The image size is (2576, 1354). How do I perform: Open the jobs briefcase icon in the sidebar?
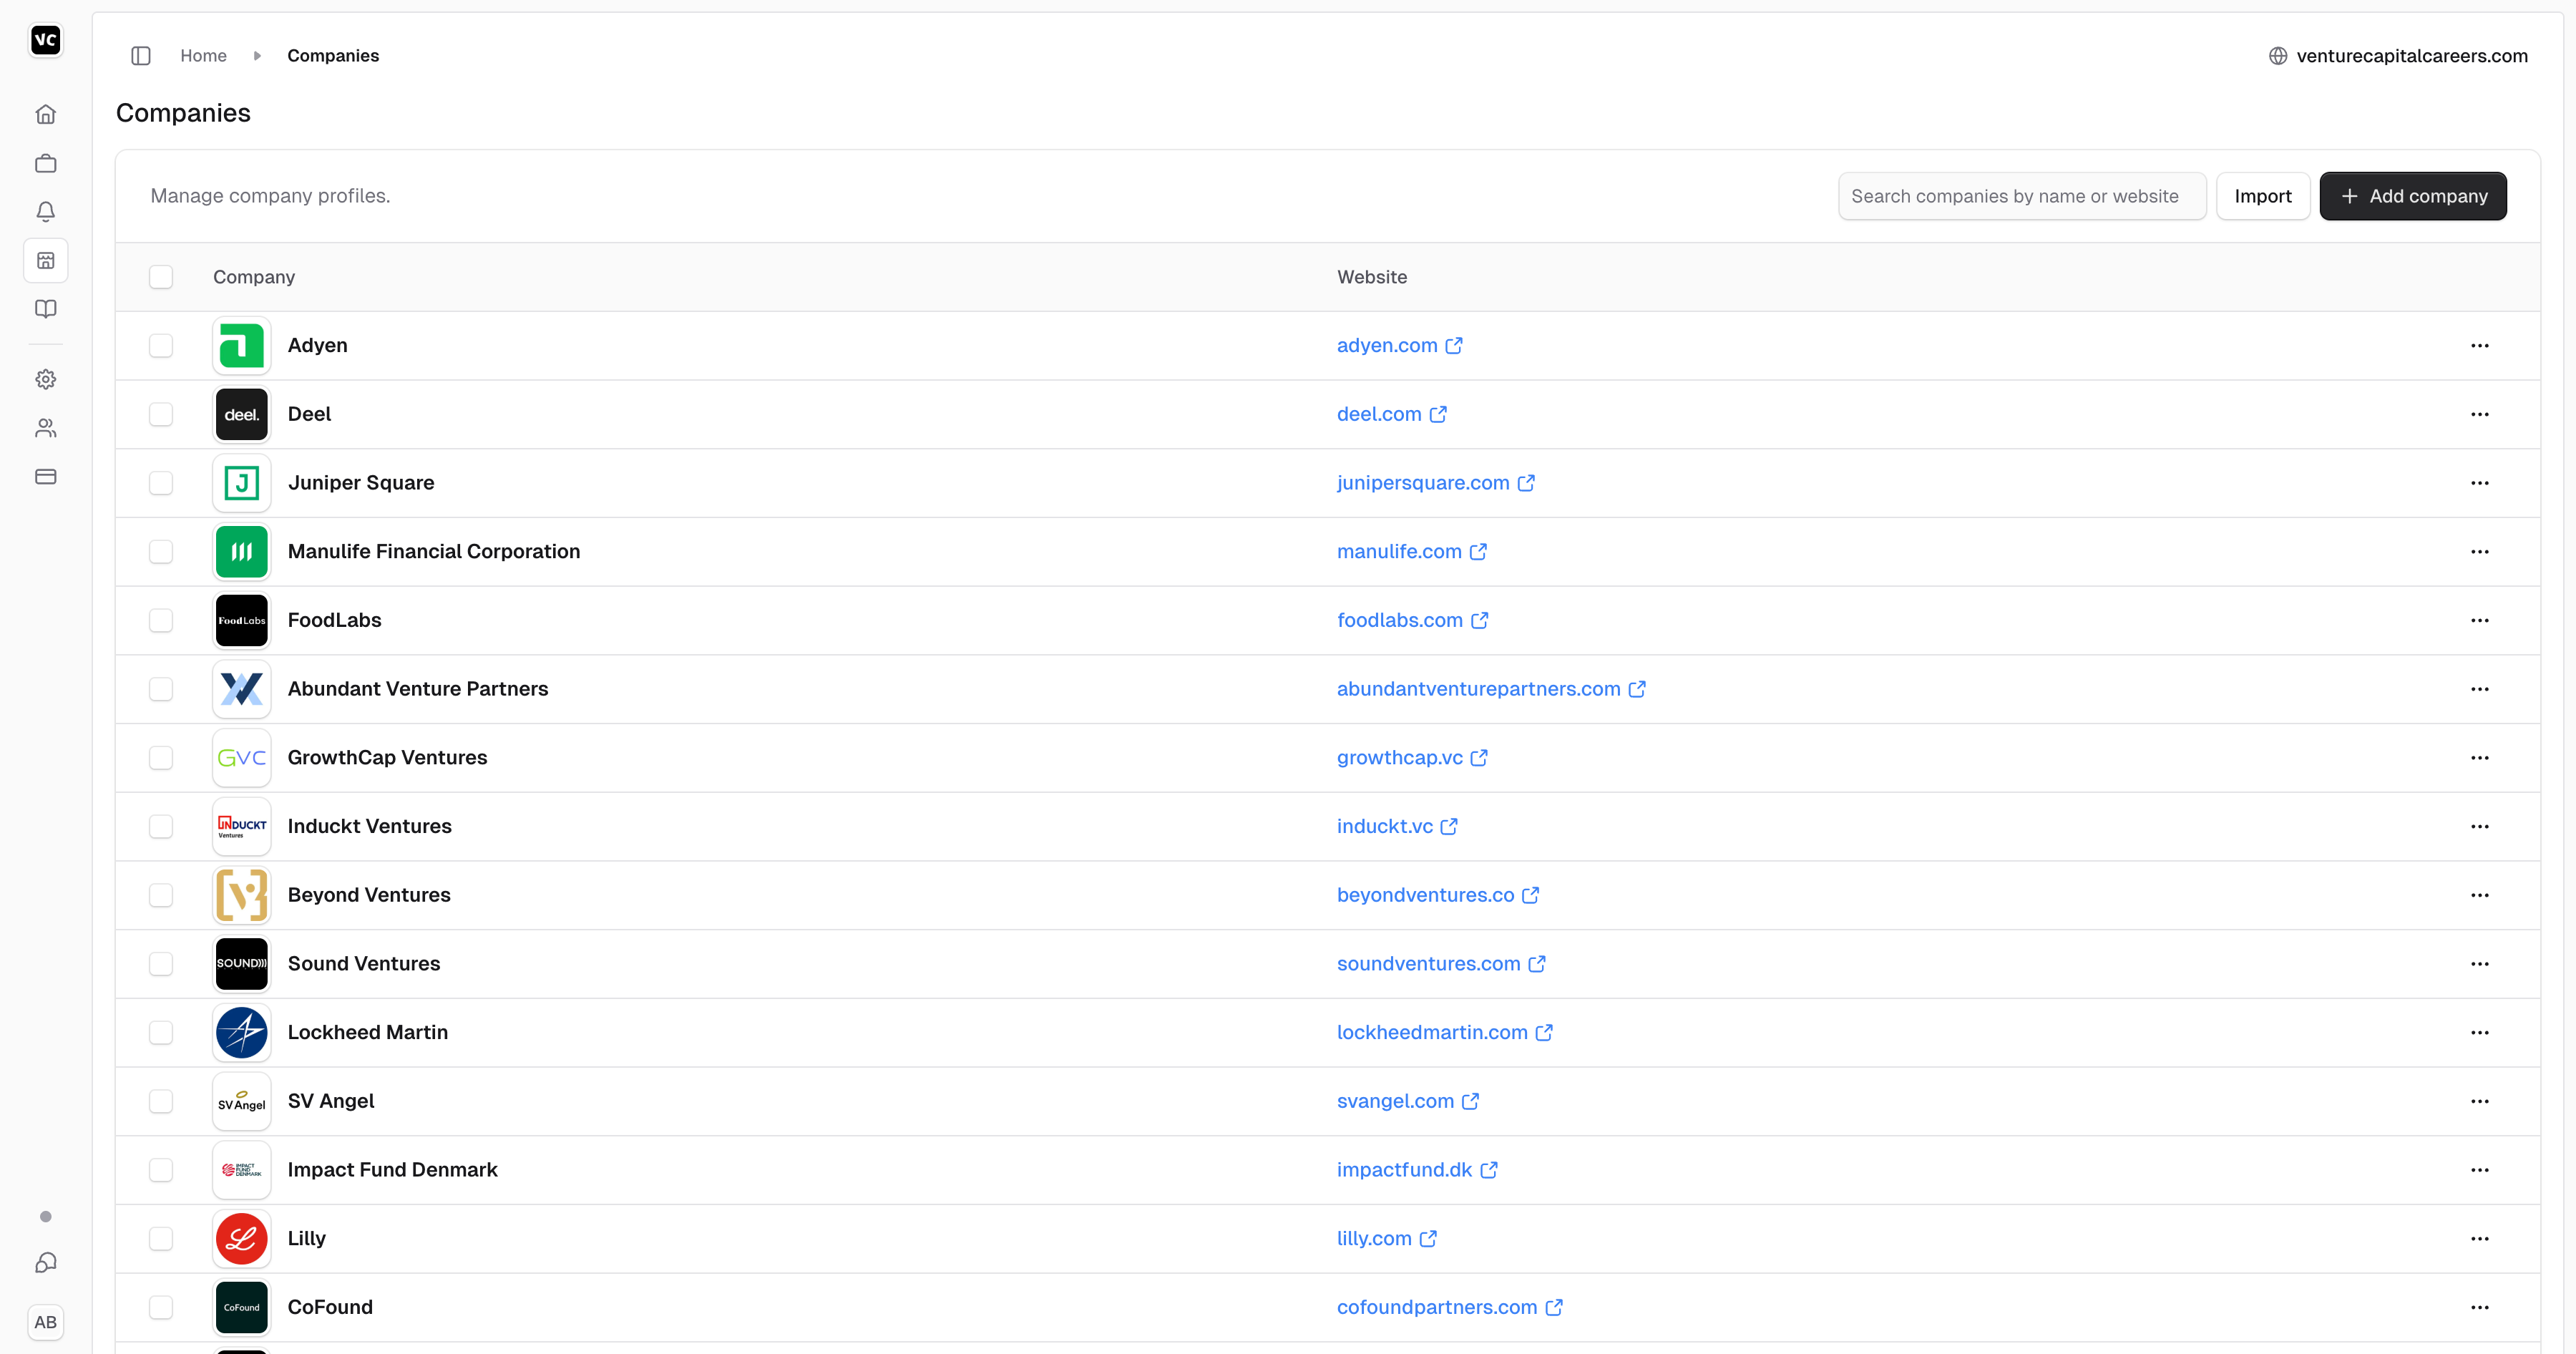[x=45, y=163]
